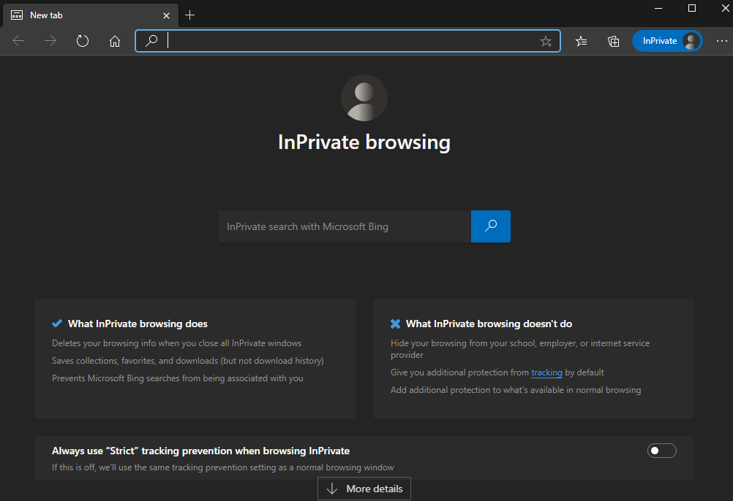Image resolution: width=733 pixels, height=501 pixels.
Task: Click InPrivate search with Microsoft Bing box
Action: 345,226
